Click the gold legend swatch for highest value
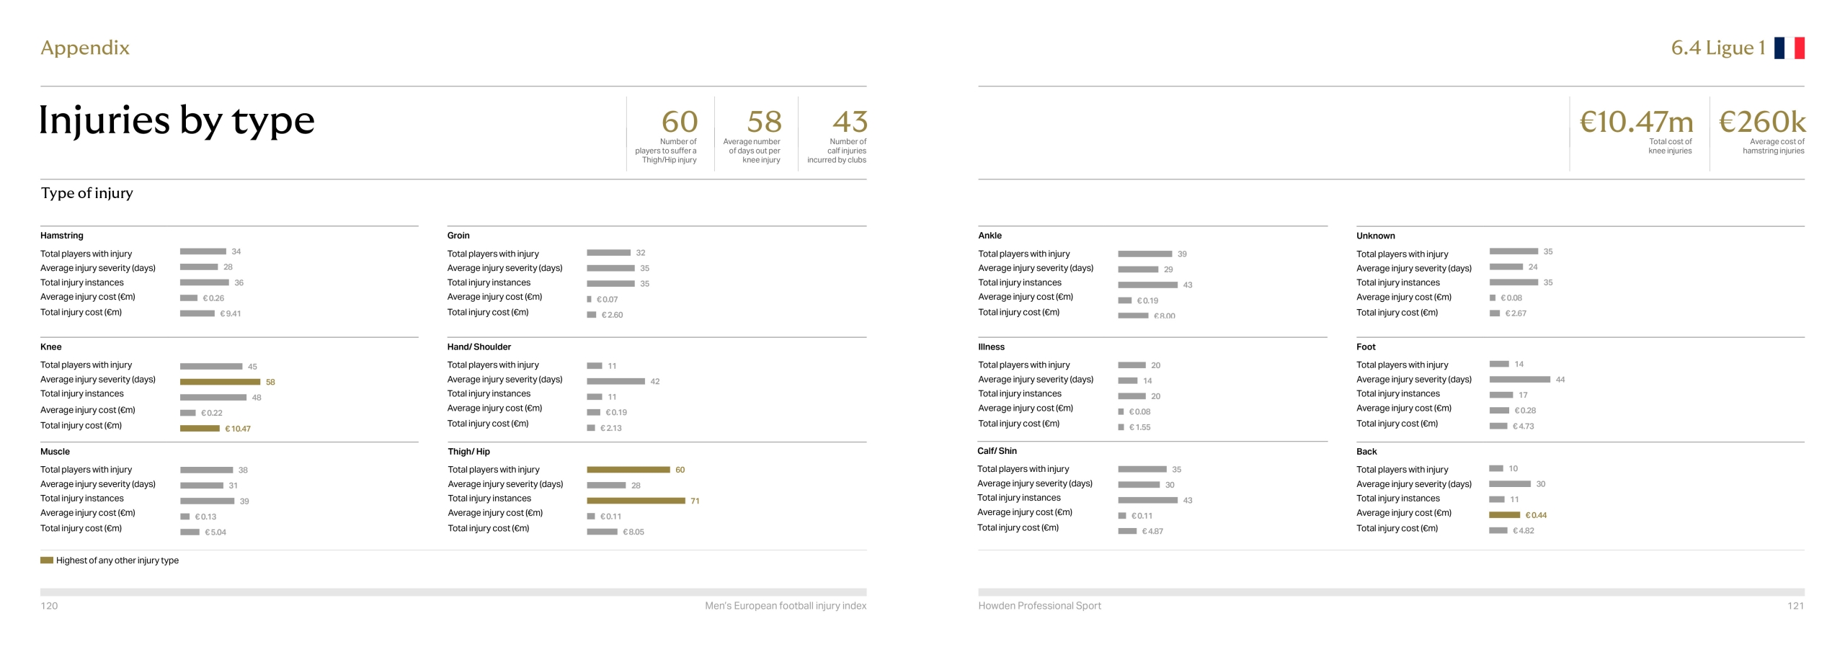The height and width of the screenshot is (652, 1845). pos(47,561)
